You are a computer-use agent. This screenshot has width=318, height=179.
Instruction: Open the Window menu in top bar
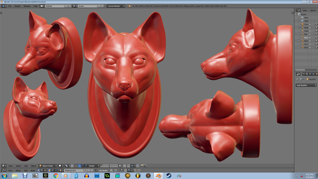[27, 6]
